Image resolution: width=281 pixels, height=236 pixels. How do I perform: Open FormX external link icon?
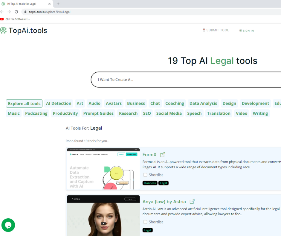coord(163,155)
